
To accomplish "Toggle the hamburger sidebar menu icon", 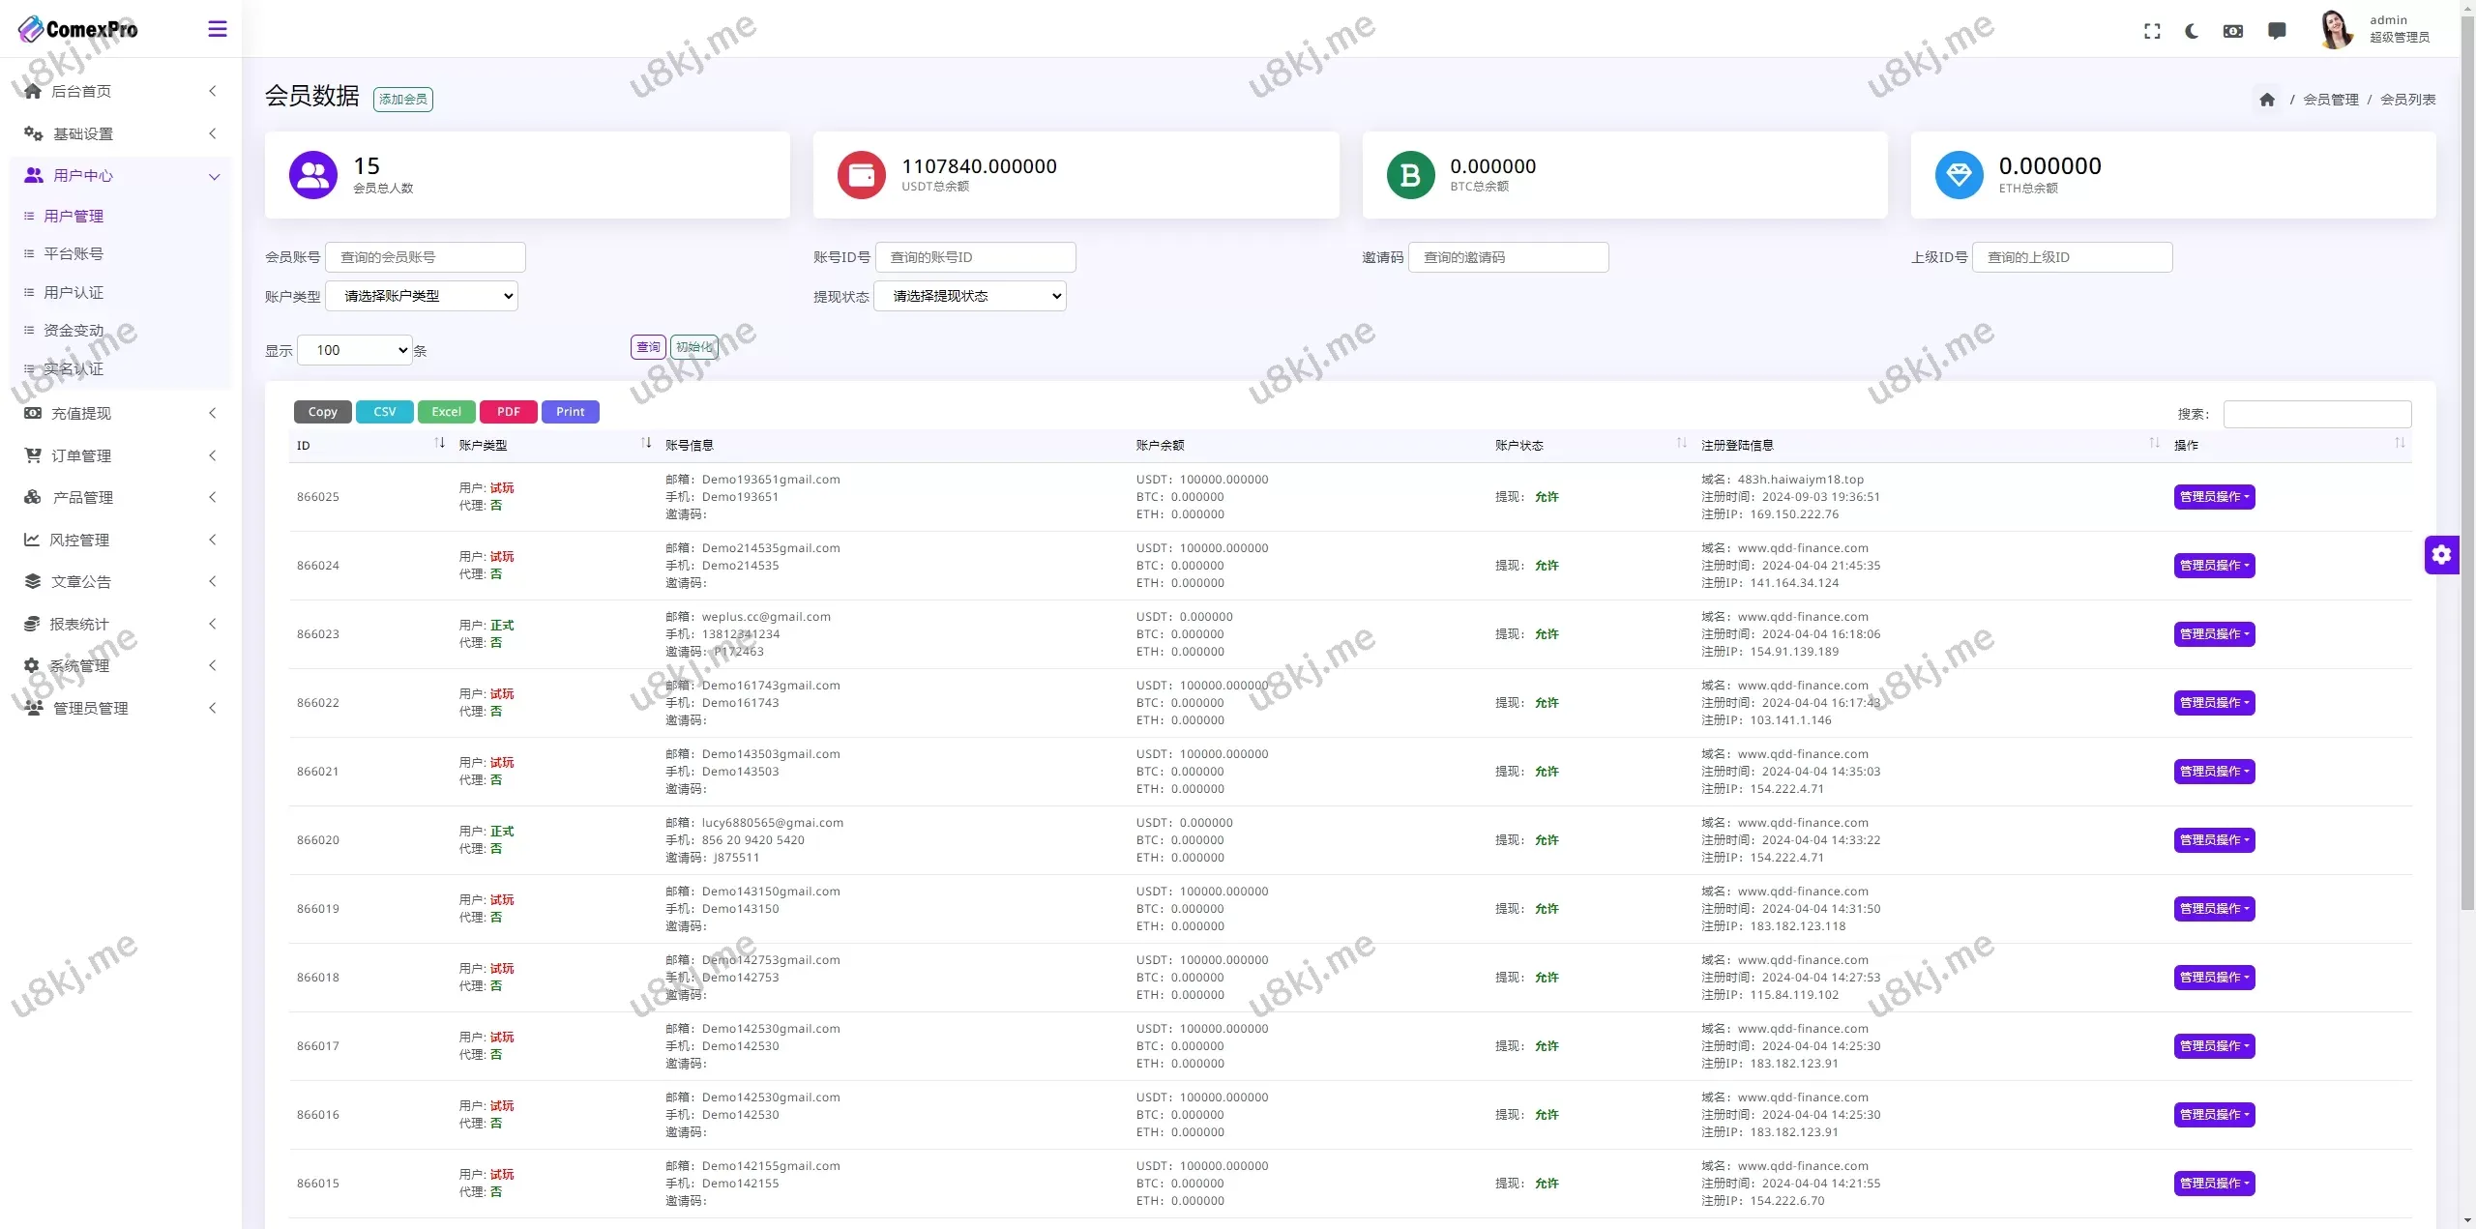I will point(218,29).
